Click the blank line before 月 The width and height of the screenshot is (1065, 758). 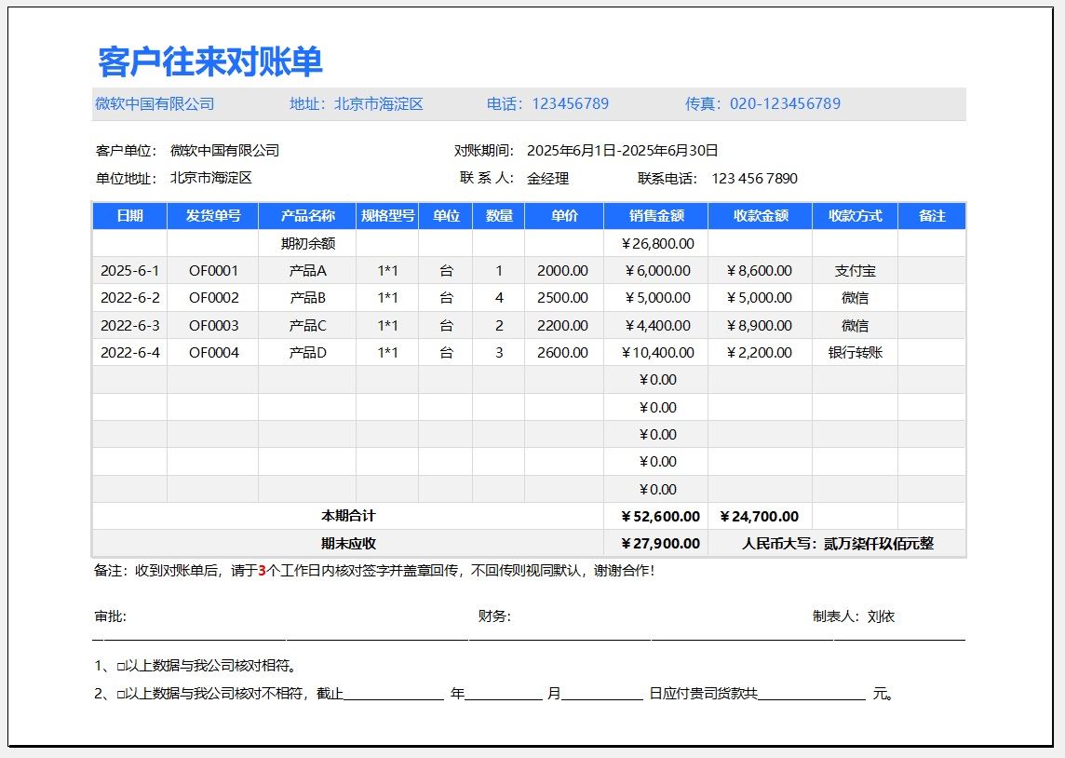pos(504,694)
